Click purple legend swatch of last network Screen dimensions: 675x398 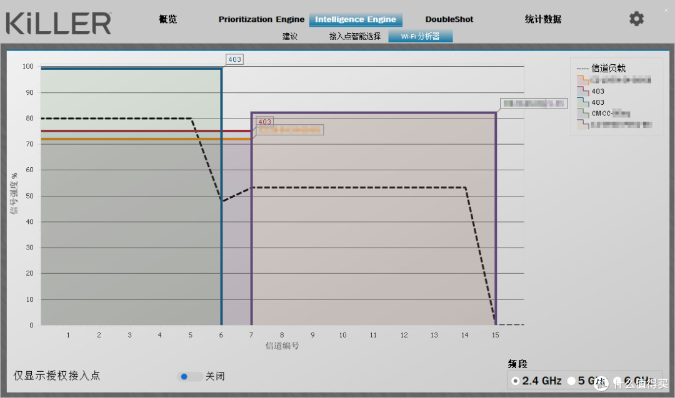(x=583, y=125)
